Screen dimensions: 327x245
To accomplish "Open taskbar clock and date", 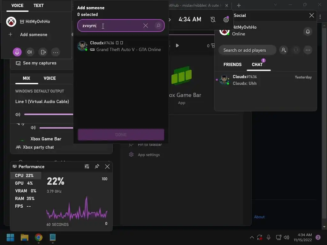I will (x=303, y=237).
